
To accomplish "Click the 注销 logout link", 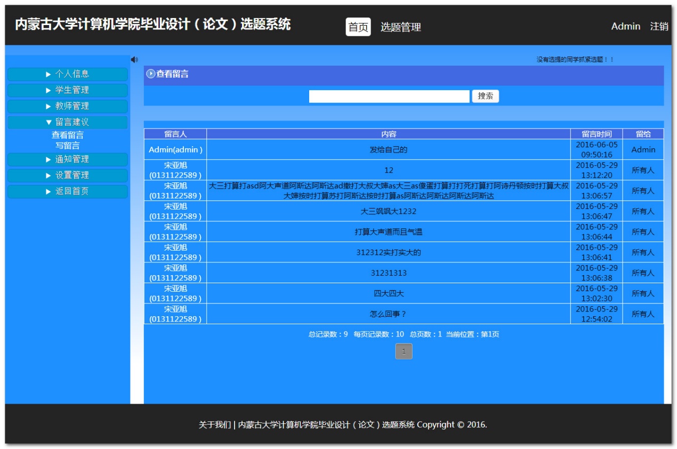I will [x=659, y=26].
